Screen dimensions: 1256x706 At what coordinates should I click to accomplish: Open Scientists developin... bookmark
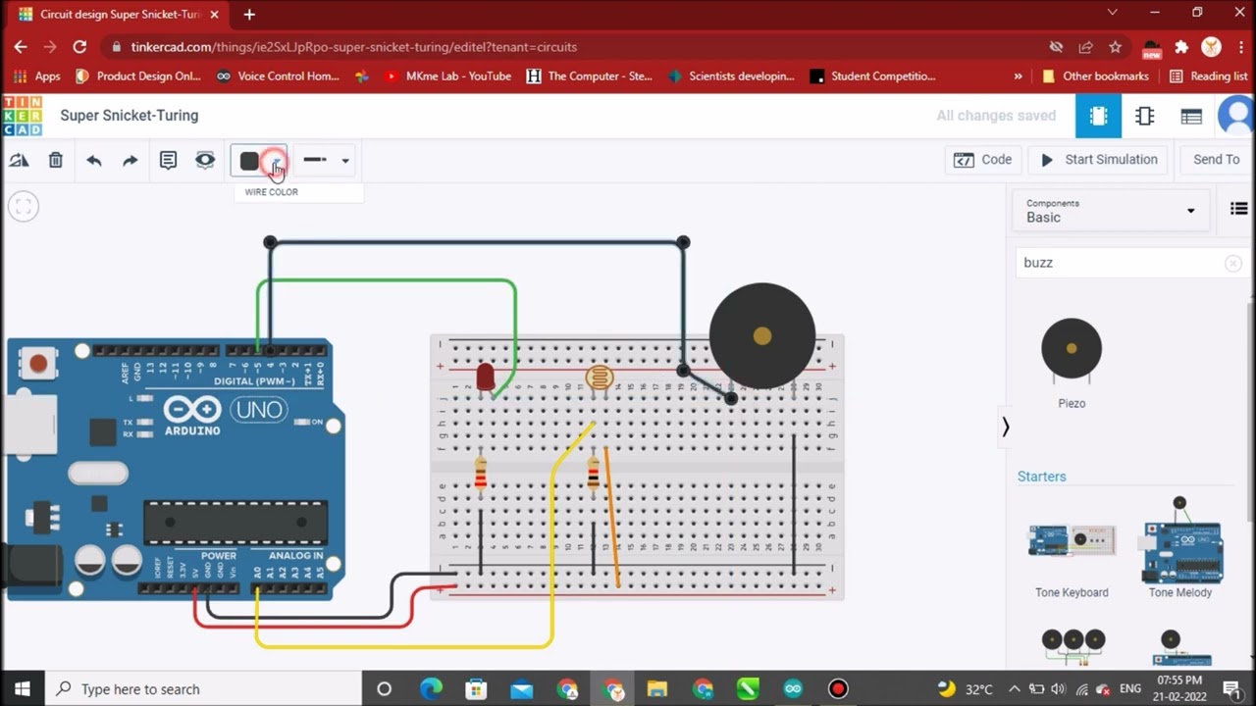(731, 76)
